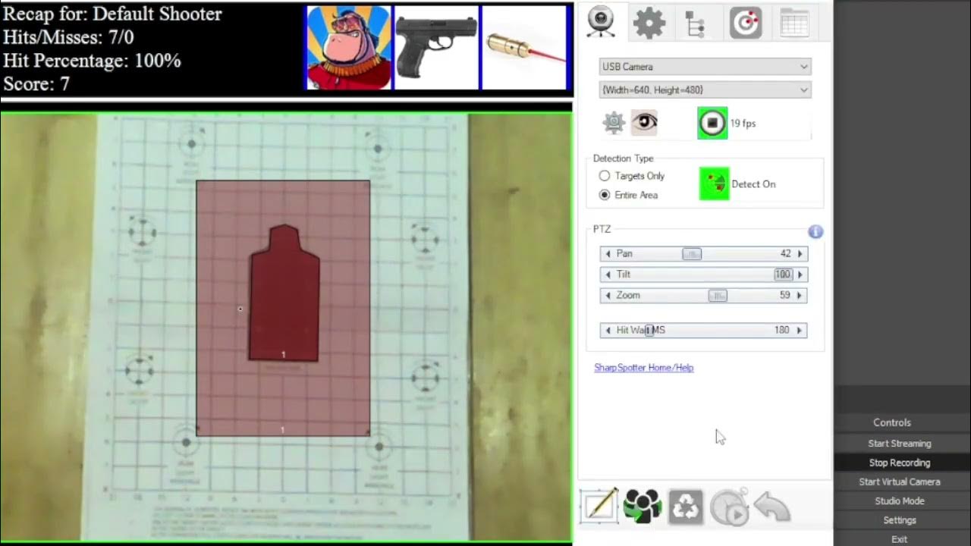Open the hierarchy tree tab
This screenshot has height=546, width=971.
click(x=695, y=24)
